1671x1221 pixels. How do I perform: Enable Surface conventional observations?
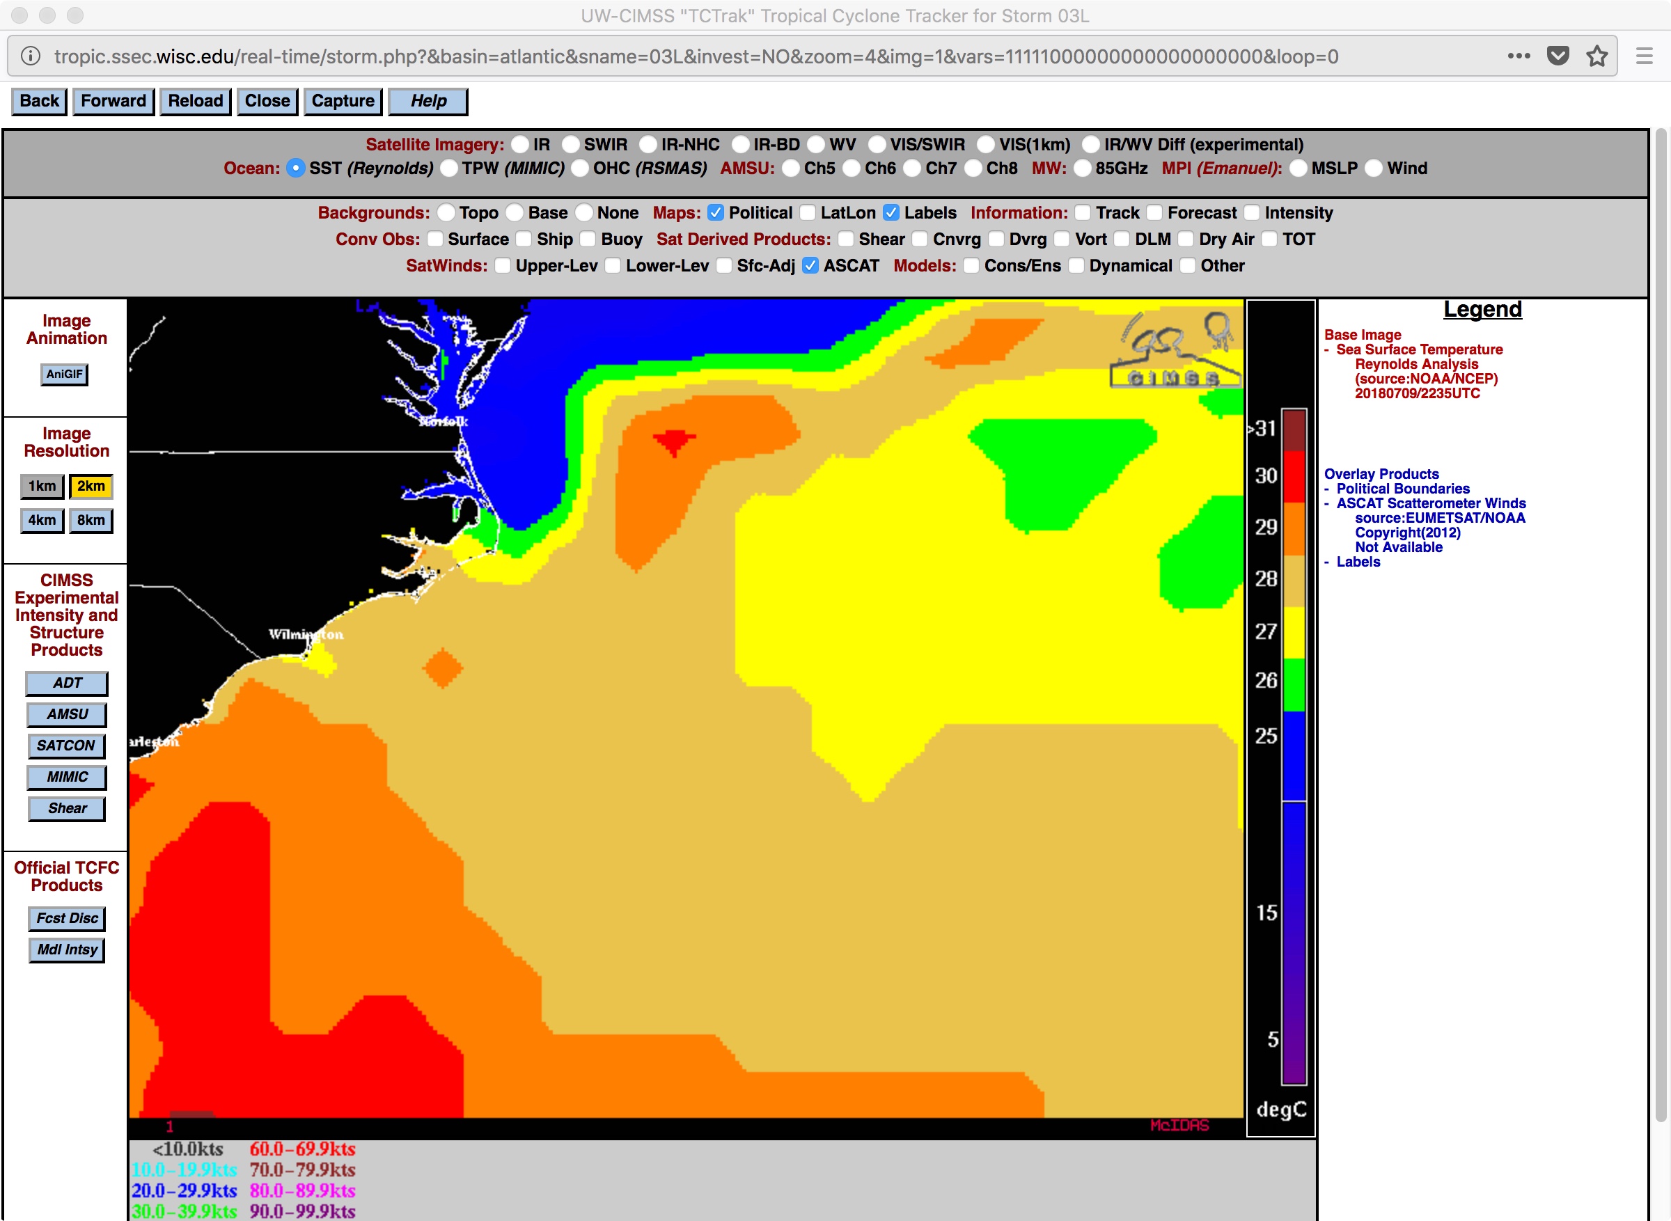pos(434,239)
